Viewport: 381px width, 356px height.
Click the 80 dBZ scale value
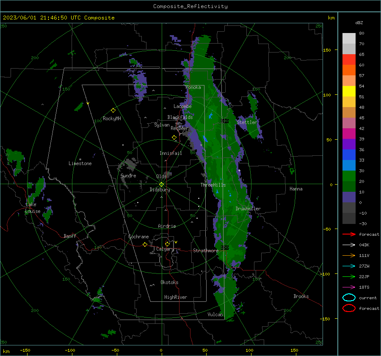tap(362, 33)
